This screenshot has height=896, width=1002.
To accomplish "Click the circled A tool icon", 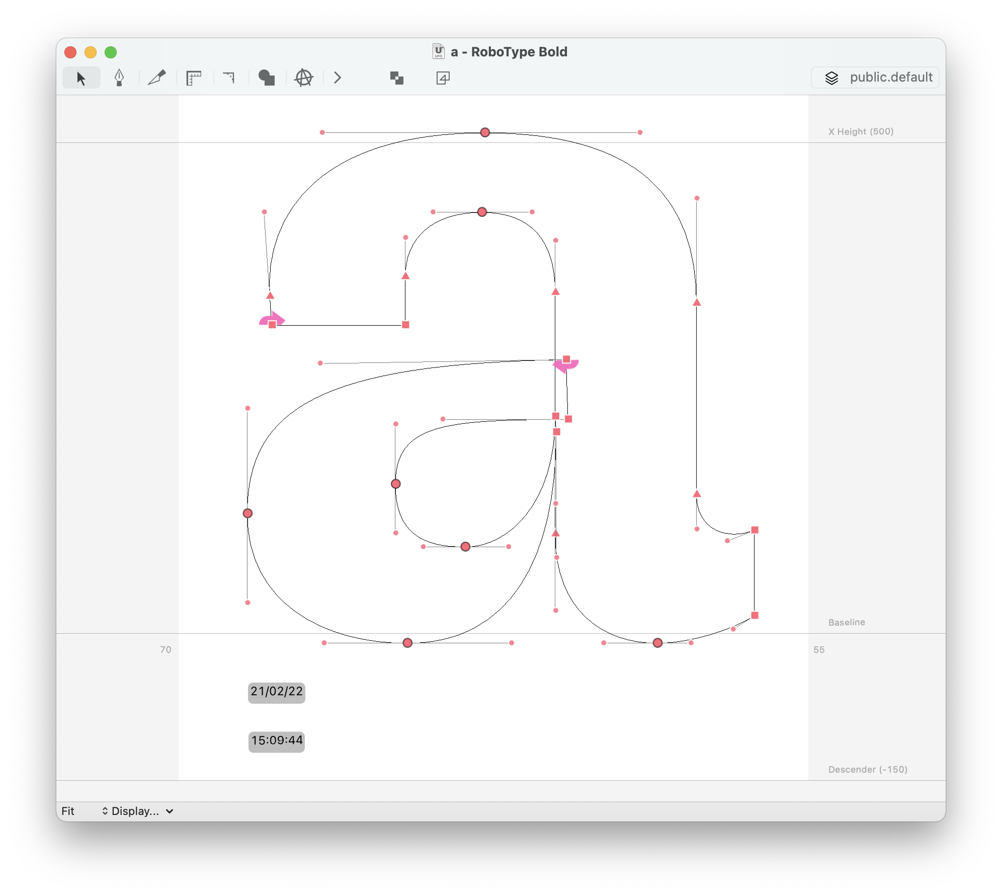I will click(304, 78).
